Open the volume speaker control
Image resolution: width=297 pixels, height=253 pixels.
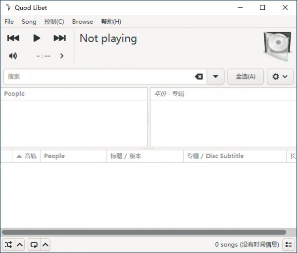click(x=13, y=56)
